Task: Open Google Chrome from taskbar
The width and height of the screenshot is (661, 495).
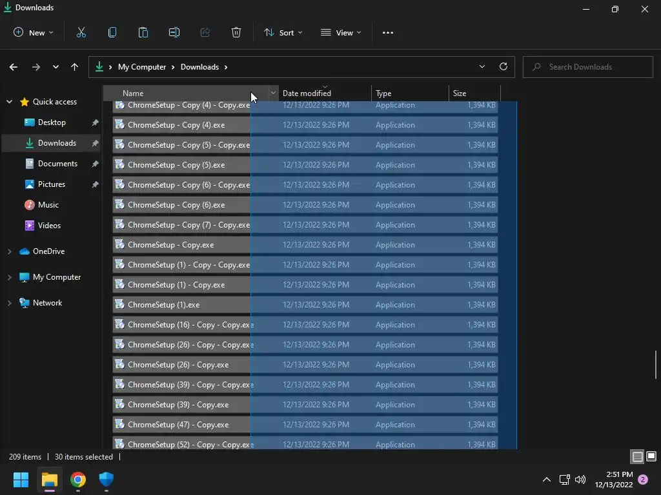Action: coord(78,479)
